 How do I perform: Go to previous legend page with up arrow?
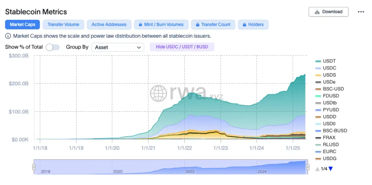coord(317,169)
